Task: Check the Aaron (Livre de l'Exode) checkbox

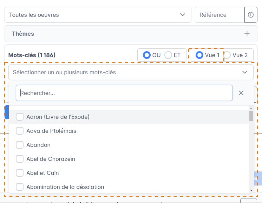Action: pyautogui.click(x=20, y=117)
